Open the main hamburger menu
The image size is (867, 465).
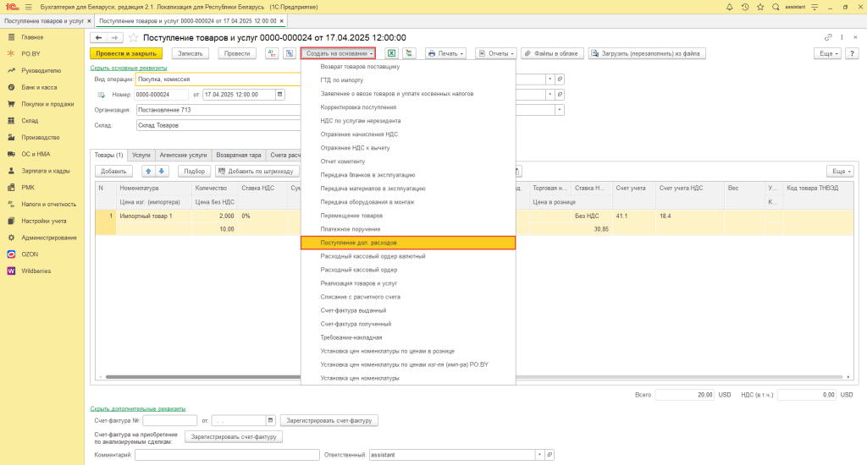coord(28,7)
